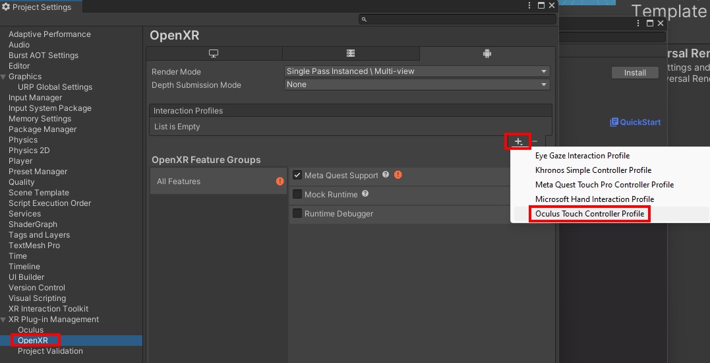Open the dedicated server platform tab
This screenshot has height=363, width=710.
click(351, 53)
